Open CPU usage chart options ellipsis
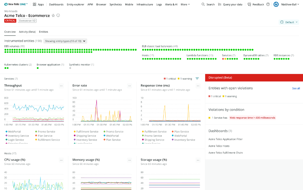This screenshot has width=303, height=190. 61,160
